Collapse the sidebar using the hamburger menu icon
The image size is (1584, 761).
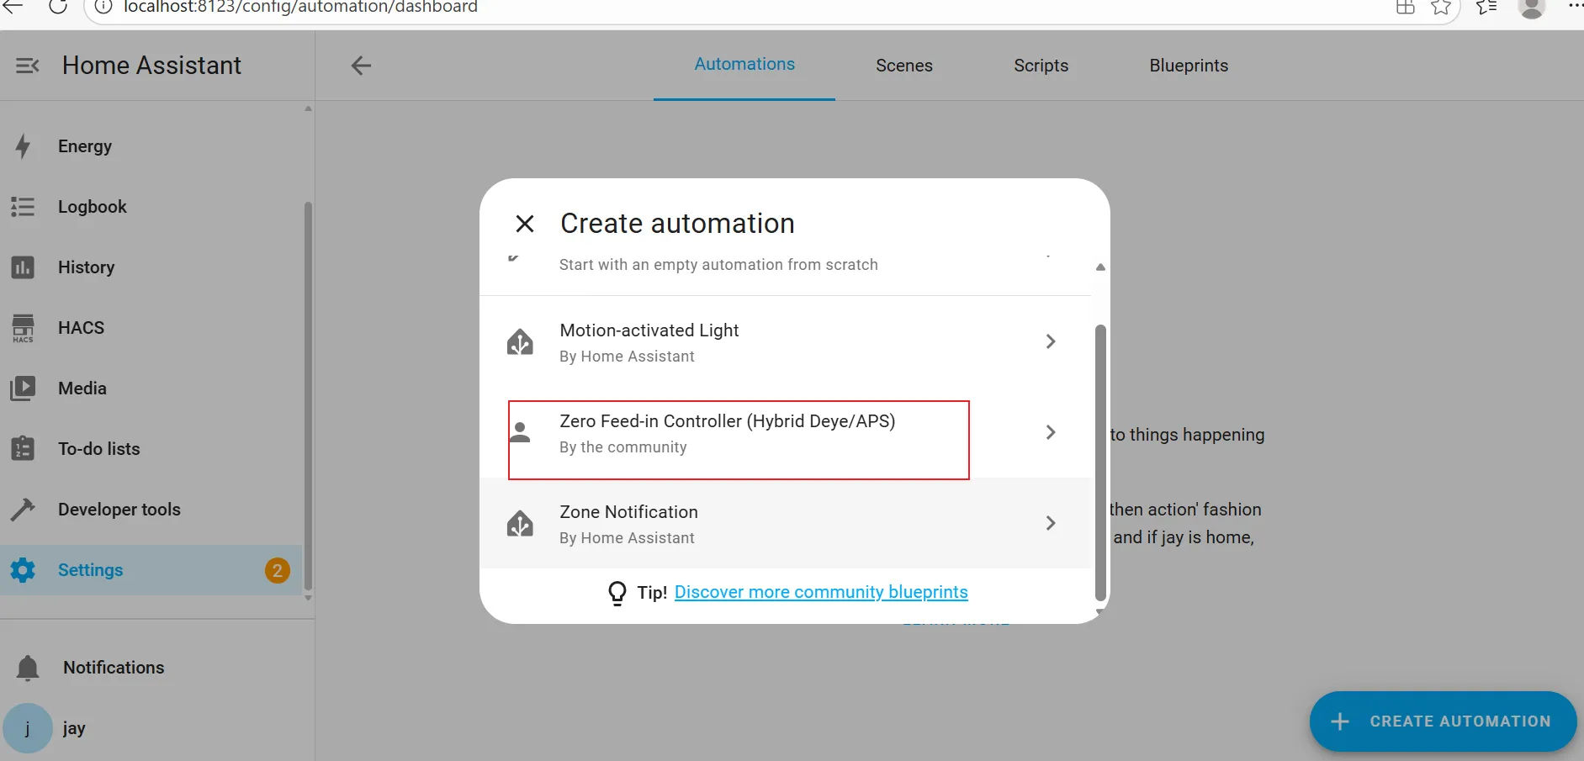coord(27,66)
